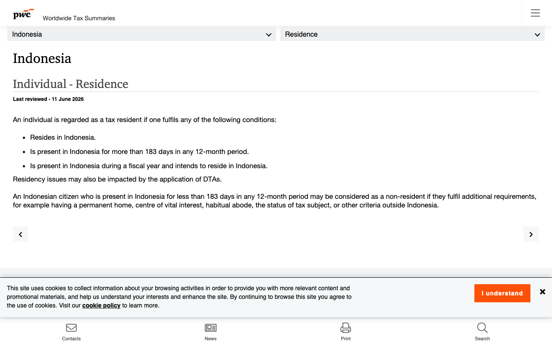552x345 pixels.
Task: Click the bullet about intends to reside
Action: pyautogui.click(x=149, y=166)
